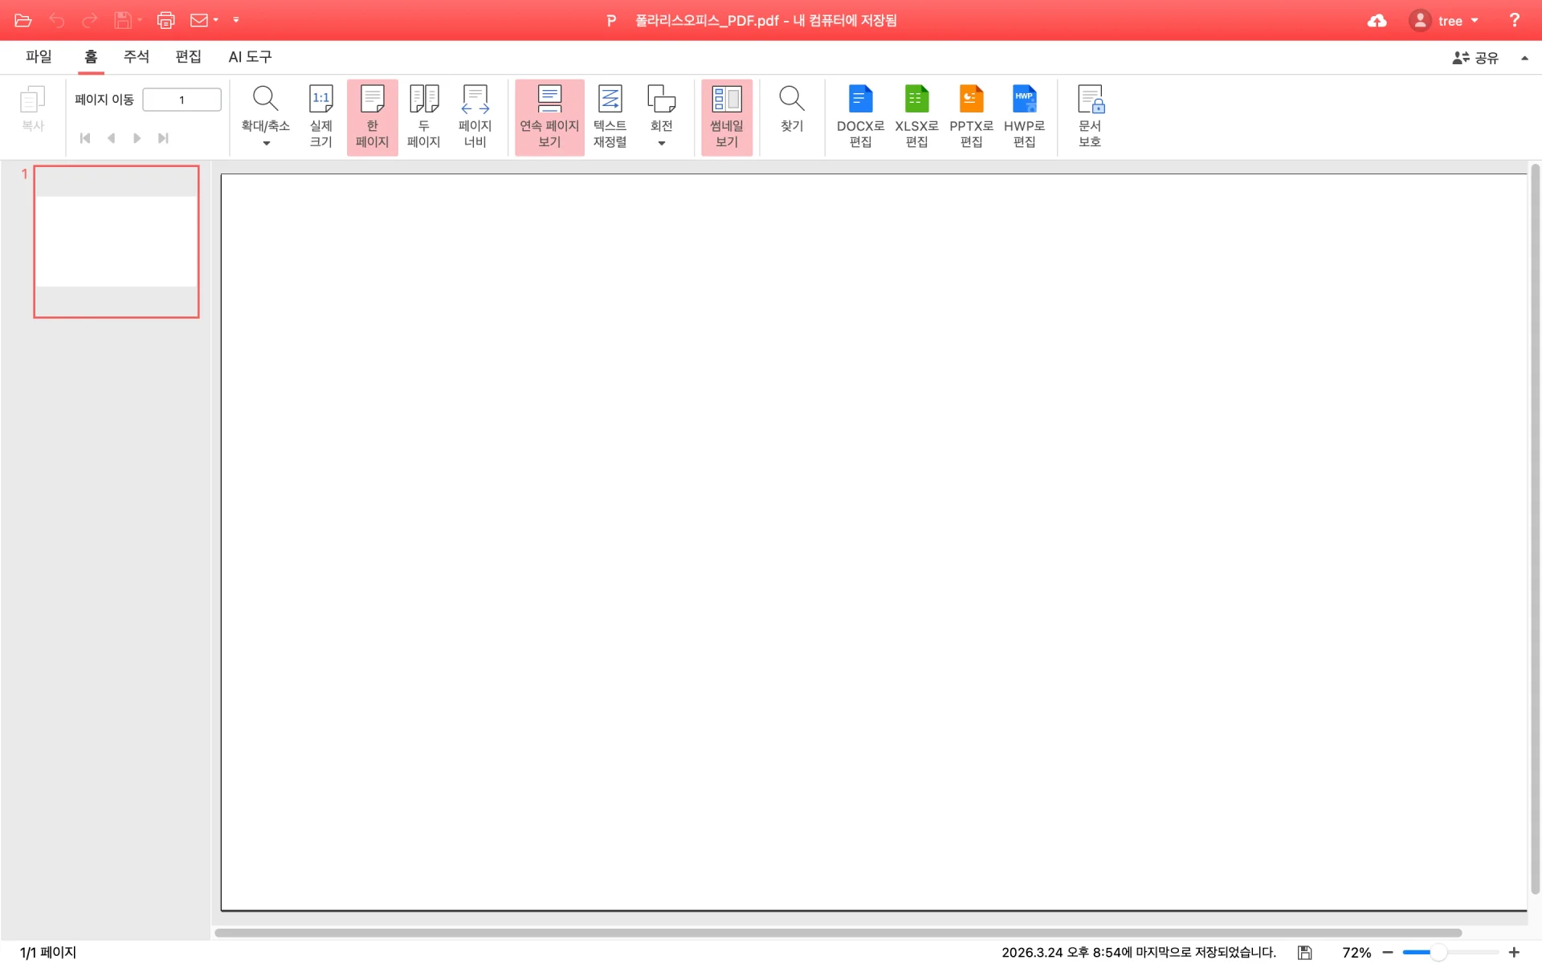Expand the 확대/축소 zoom dropdown
1542x964 pixels.
[266, 143]
